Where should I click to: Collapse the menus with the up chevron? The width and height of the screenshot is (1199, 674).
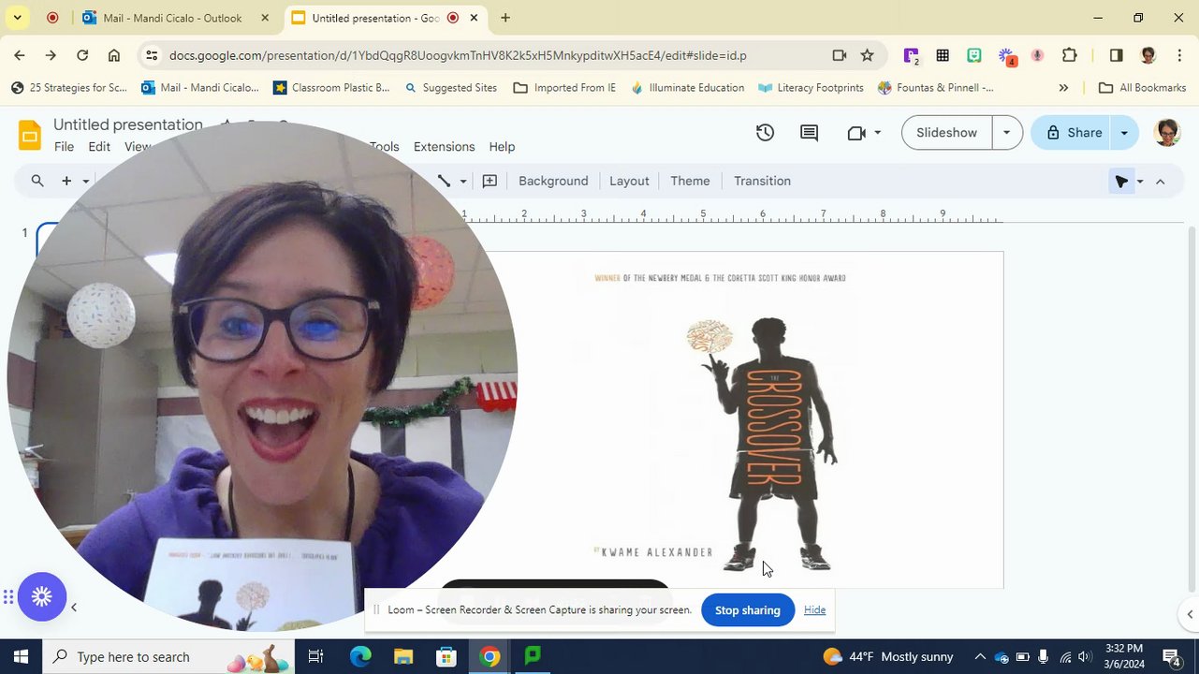pyautogui.click(x=1161, y=182)
